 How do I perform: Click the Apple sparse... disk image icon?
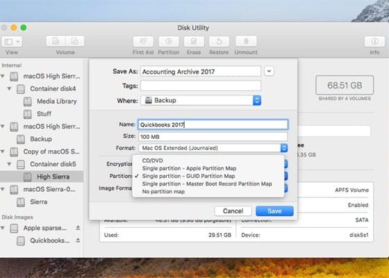click(14, 228)
